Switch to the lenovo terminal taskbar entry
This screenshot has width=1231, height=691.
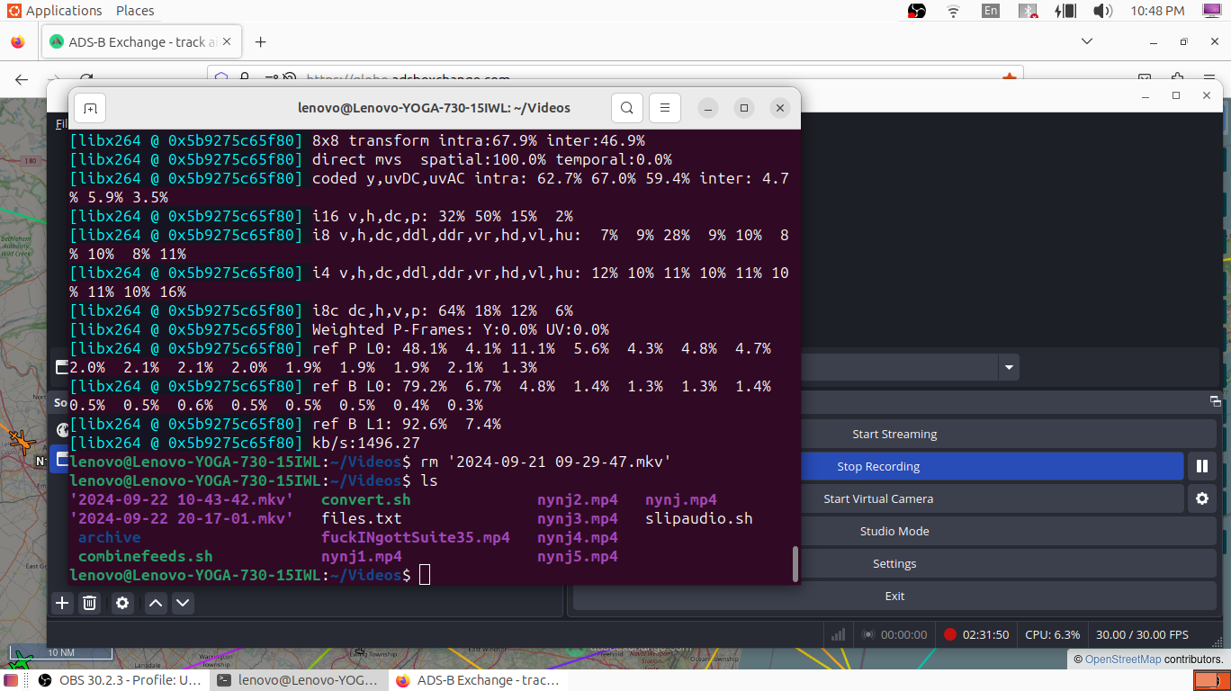(x=299, y=680)
